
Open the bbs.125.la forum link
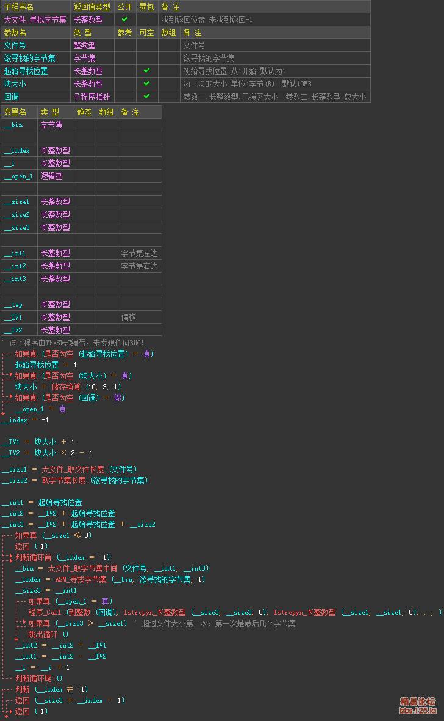pyautogui.click(x=418, y=711)
